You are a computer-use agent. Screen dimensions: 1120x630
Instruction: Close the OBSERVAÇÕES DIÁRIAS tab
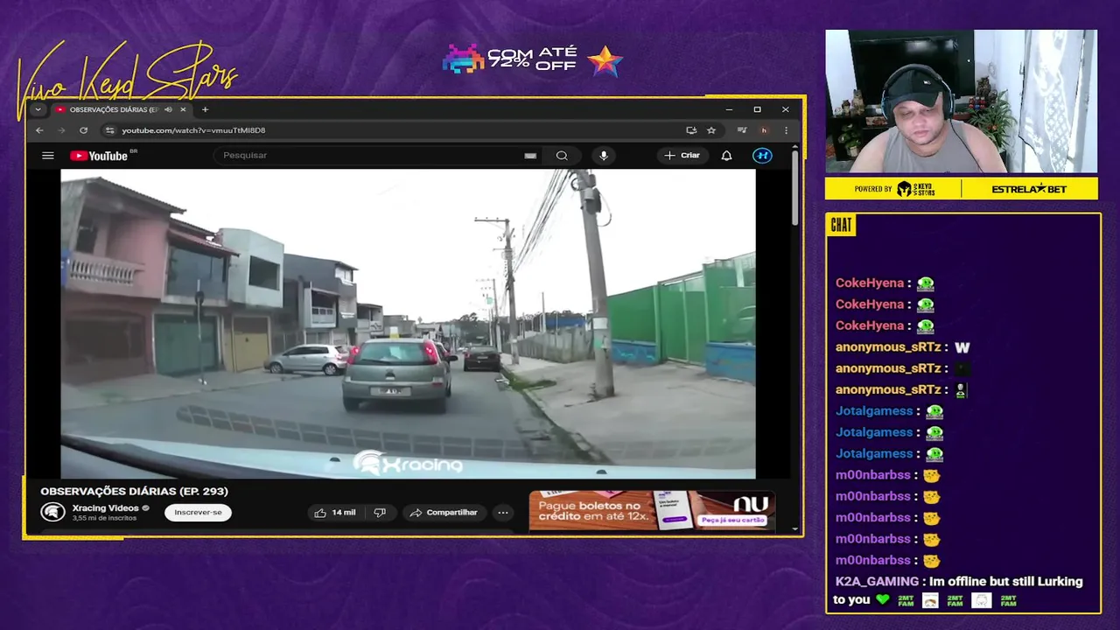184,109
